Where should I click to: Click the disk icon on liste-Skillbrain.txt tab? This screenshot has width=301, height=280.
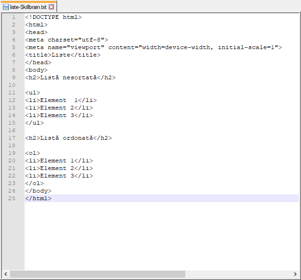coord(6,7)
